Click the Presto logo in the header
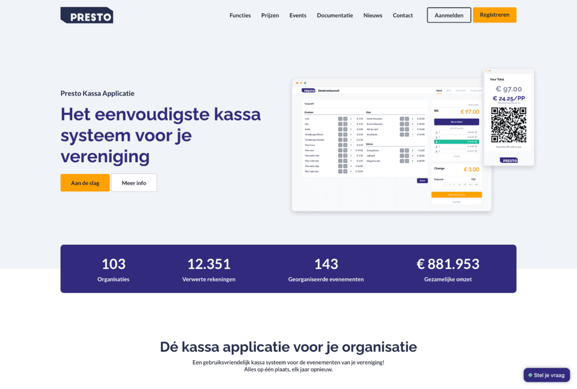577x389 pixels. 87,15
